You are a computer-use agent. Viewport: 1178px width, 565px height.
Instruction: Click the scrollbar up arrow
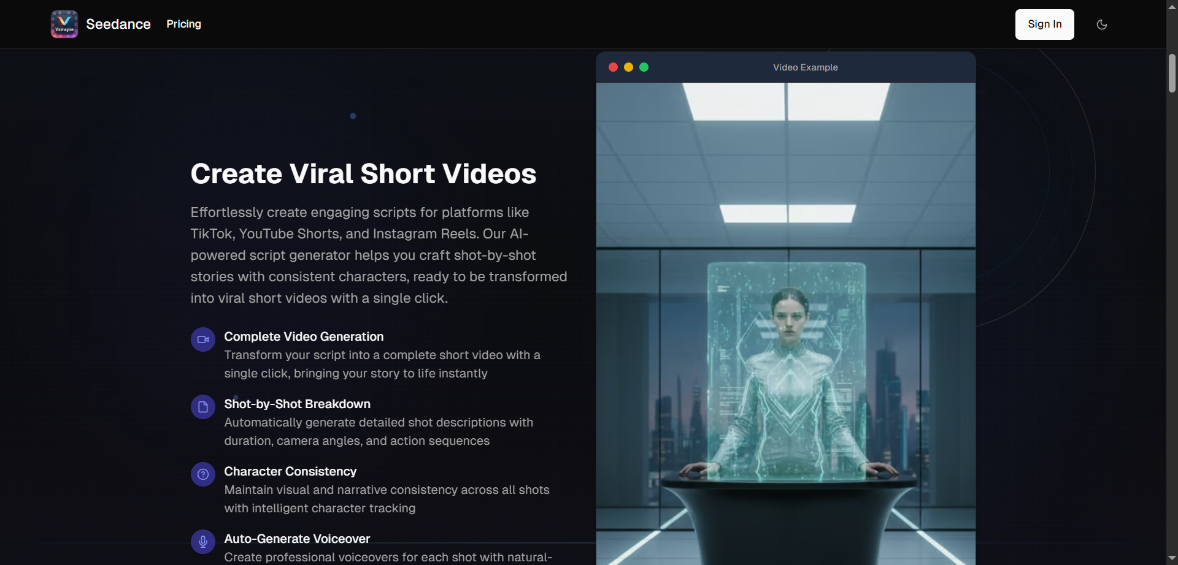(x=1172, y=7)
